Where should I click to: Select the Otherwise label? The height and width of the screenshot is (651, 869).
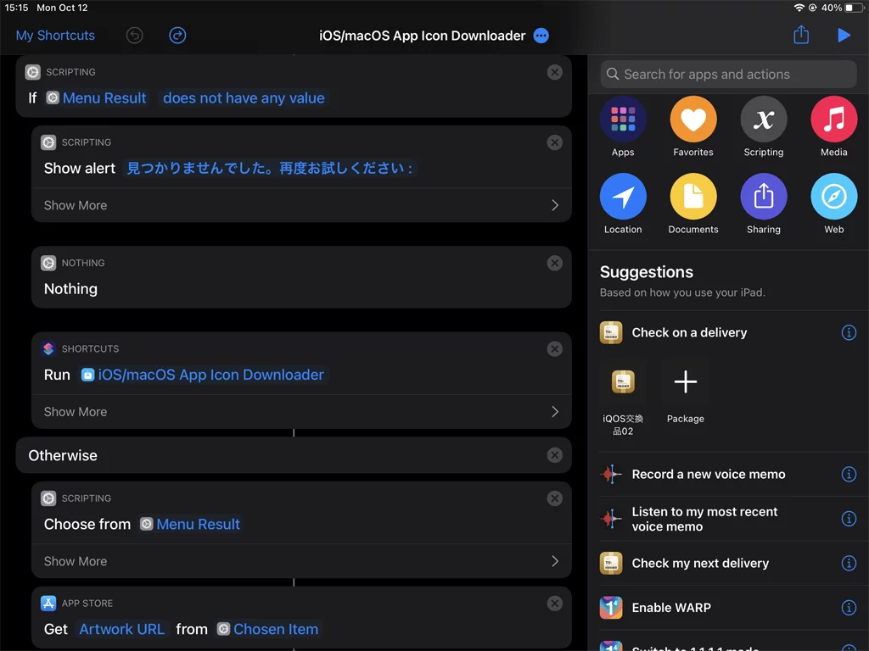tap(63, 455)
